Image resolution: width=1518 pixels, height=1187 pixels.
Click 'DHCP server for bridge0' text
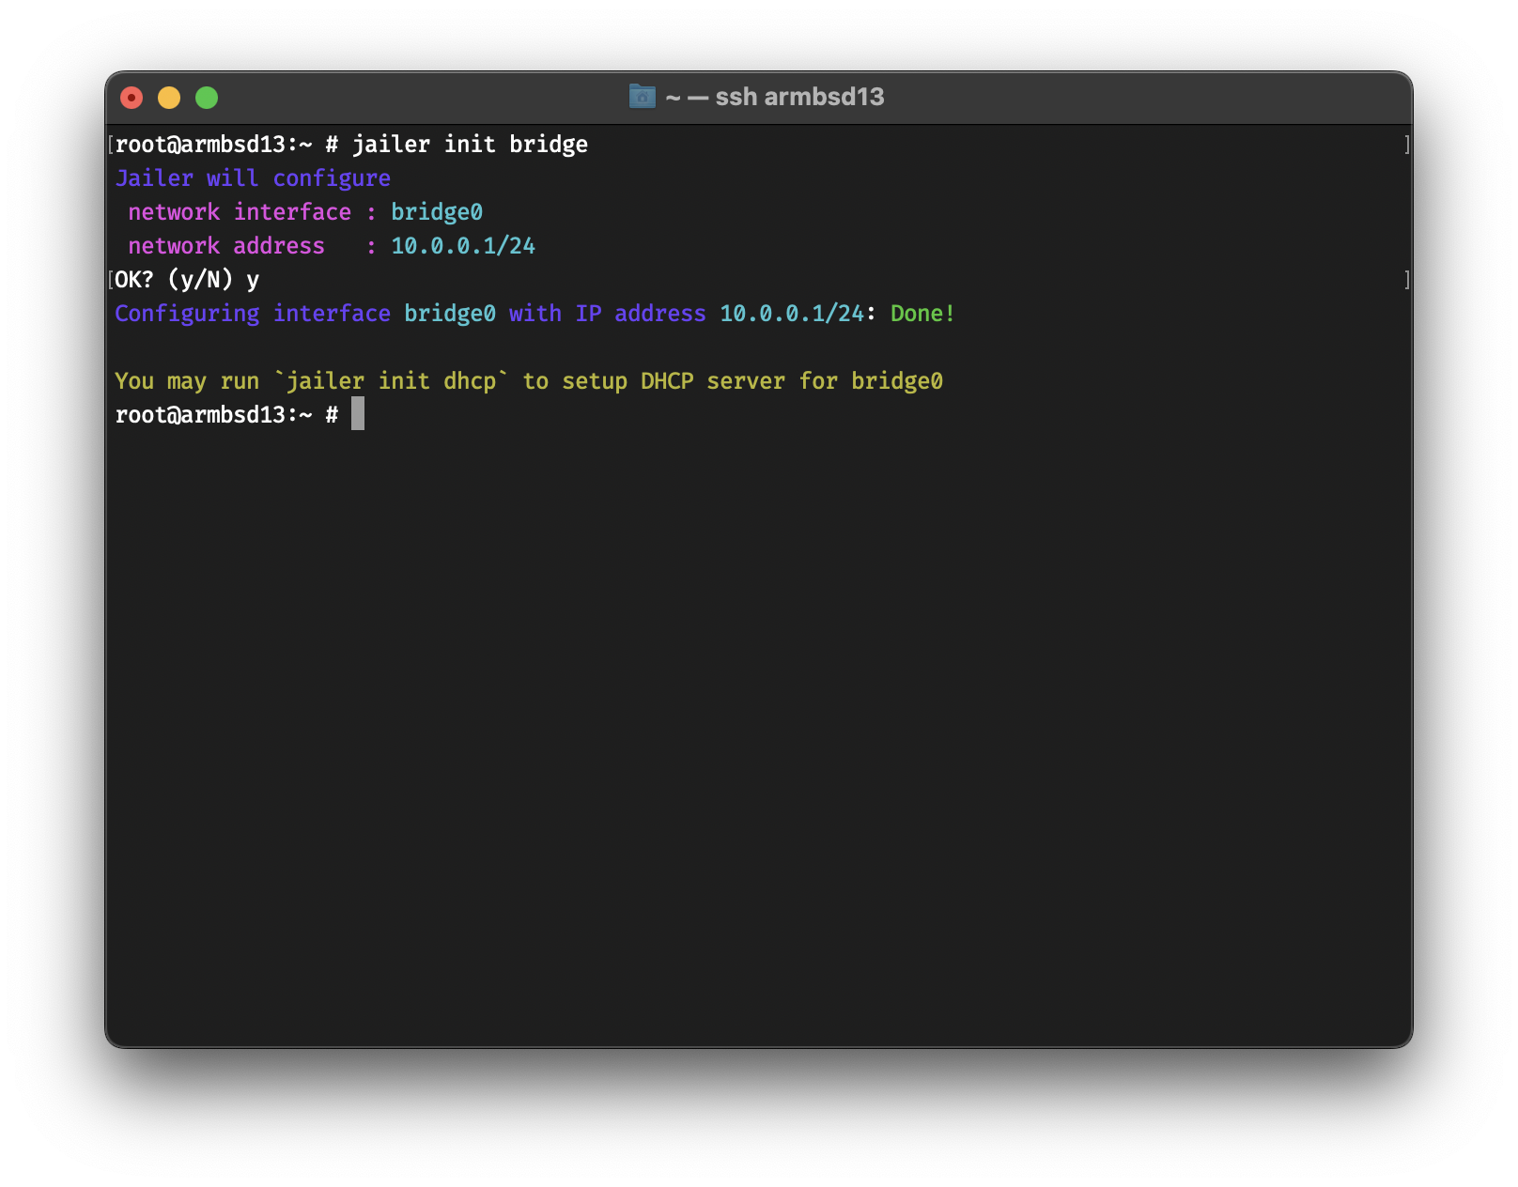tap(792, 381)
